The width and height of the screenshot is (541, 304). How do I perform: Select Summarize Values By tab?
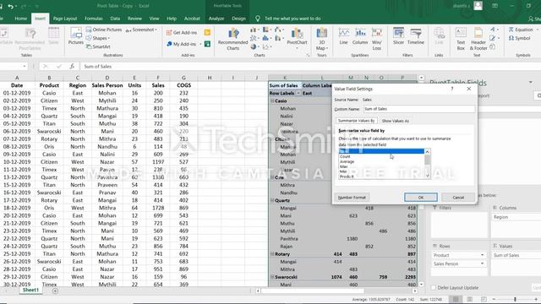[356, 121]
